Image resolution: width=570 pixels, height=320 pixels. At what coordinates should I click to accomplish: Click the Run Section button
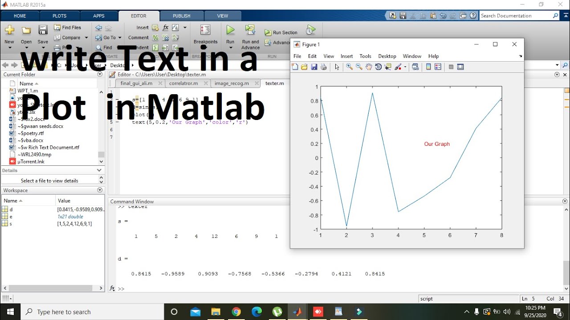tap(281, 32)
